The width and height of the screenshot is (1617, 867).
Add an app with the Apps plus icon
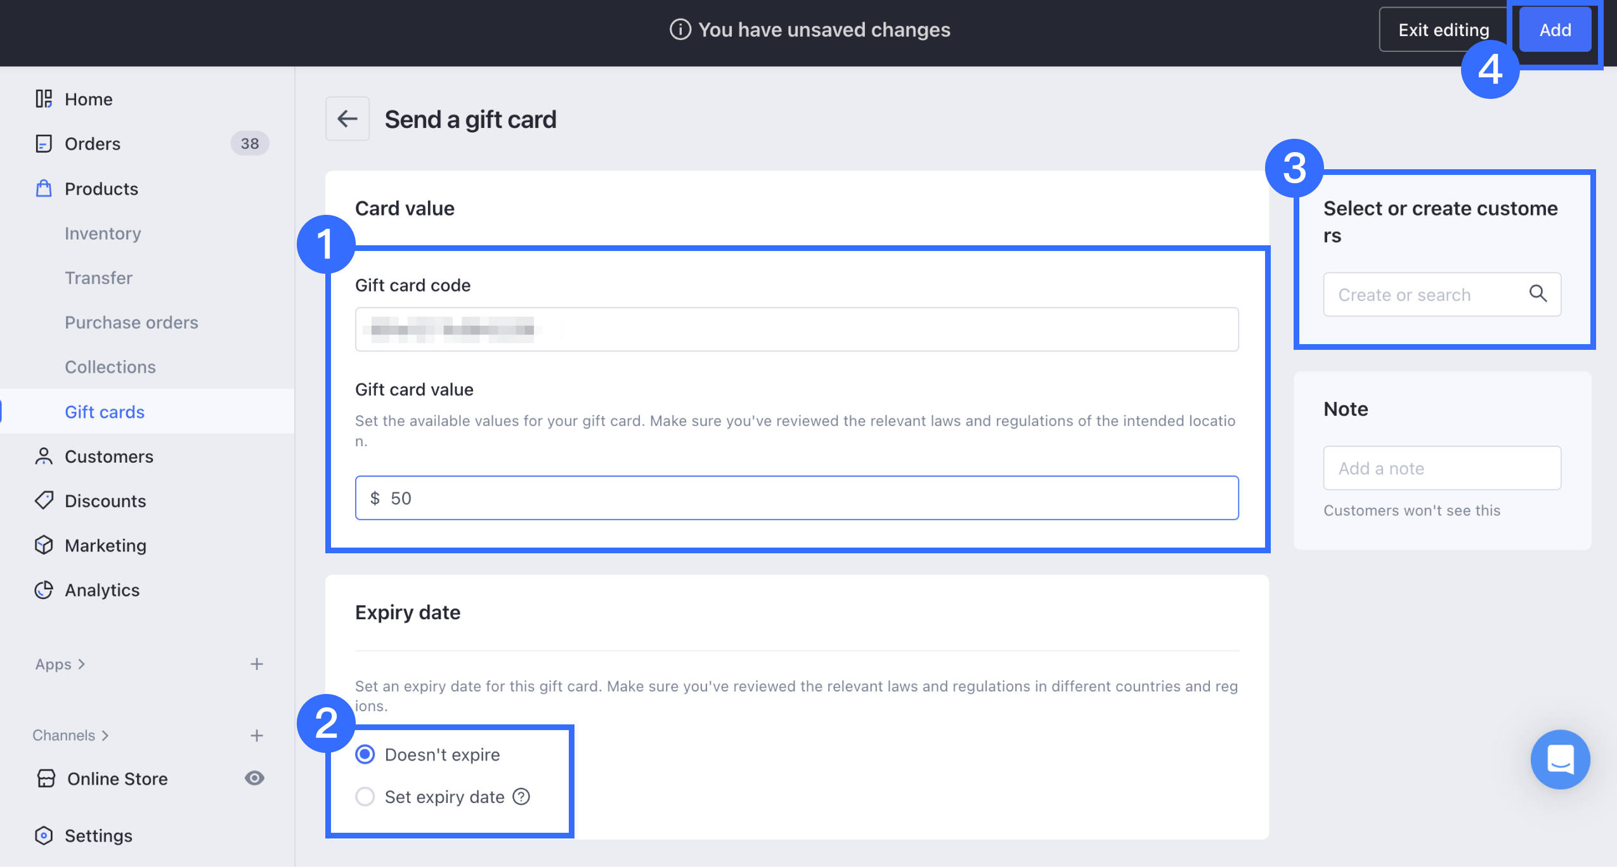coord(256,664)
